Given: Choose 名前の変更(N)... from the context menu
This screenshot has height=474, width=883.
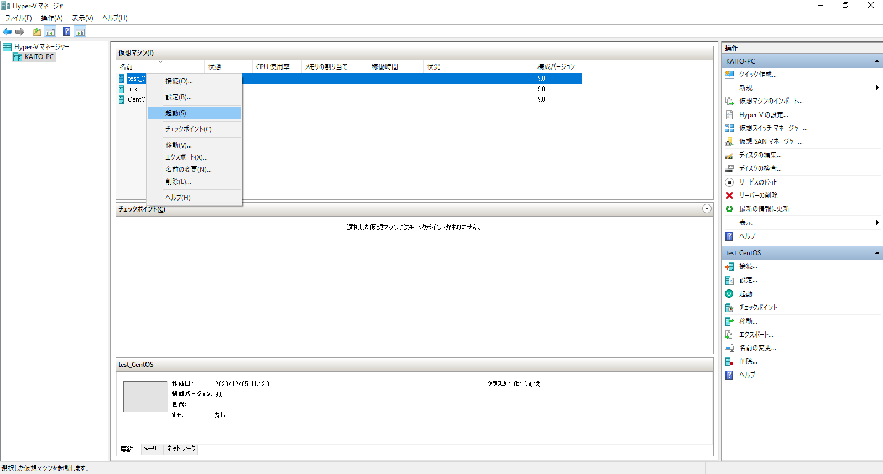Looking at the screenshot, I should pos(194,170).
